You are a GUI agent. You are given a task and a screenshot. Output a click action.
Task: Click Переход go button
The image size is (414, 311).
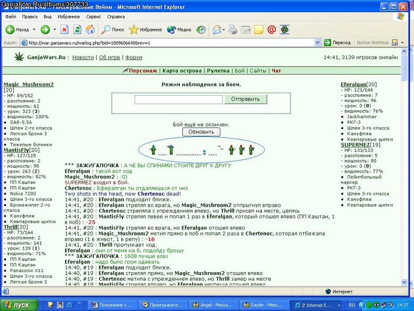337,43
